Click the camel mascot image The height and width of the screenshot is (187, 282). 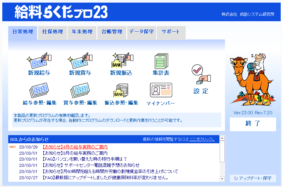[x=252, y=80]
